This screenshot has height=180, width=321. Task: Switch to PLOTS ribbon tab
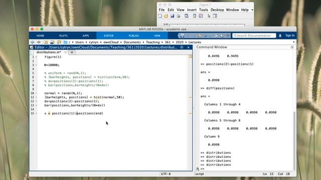click(63, 35)
